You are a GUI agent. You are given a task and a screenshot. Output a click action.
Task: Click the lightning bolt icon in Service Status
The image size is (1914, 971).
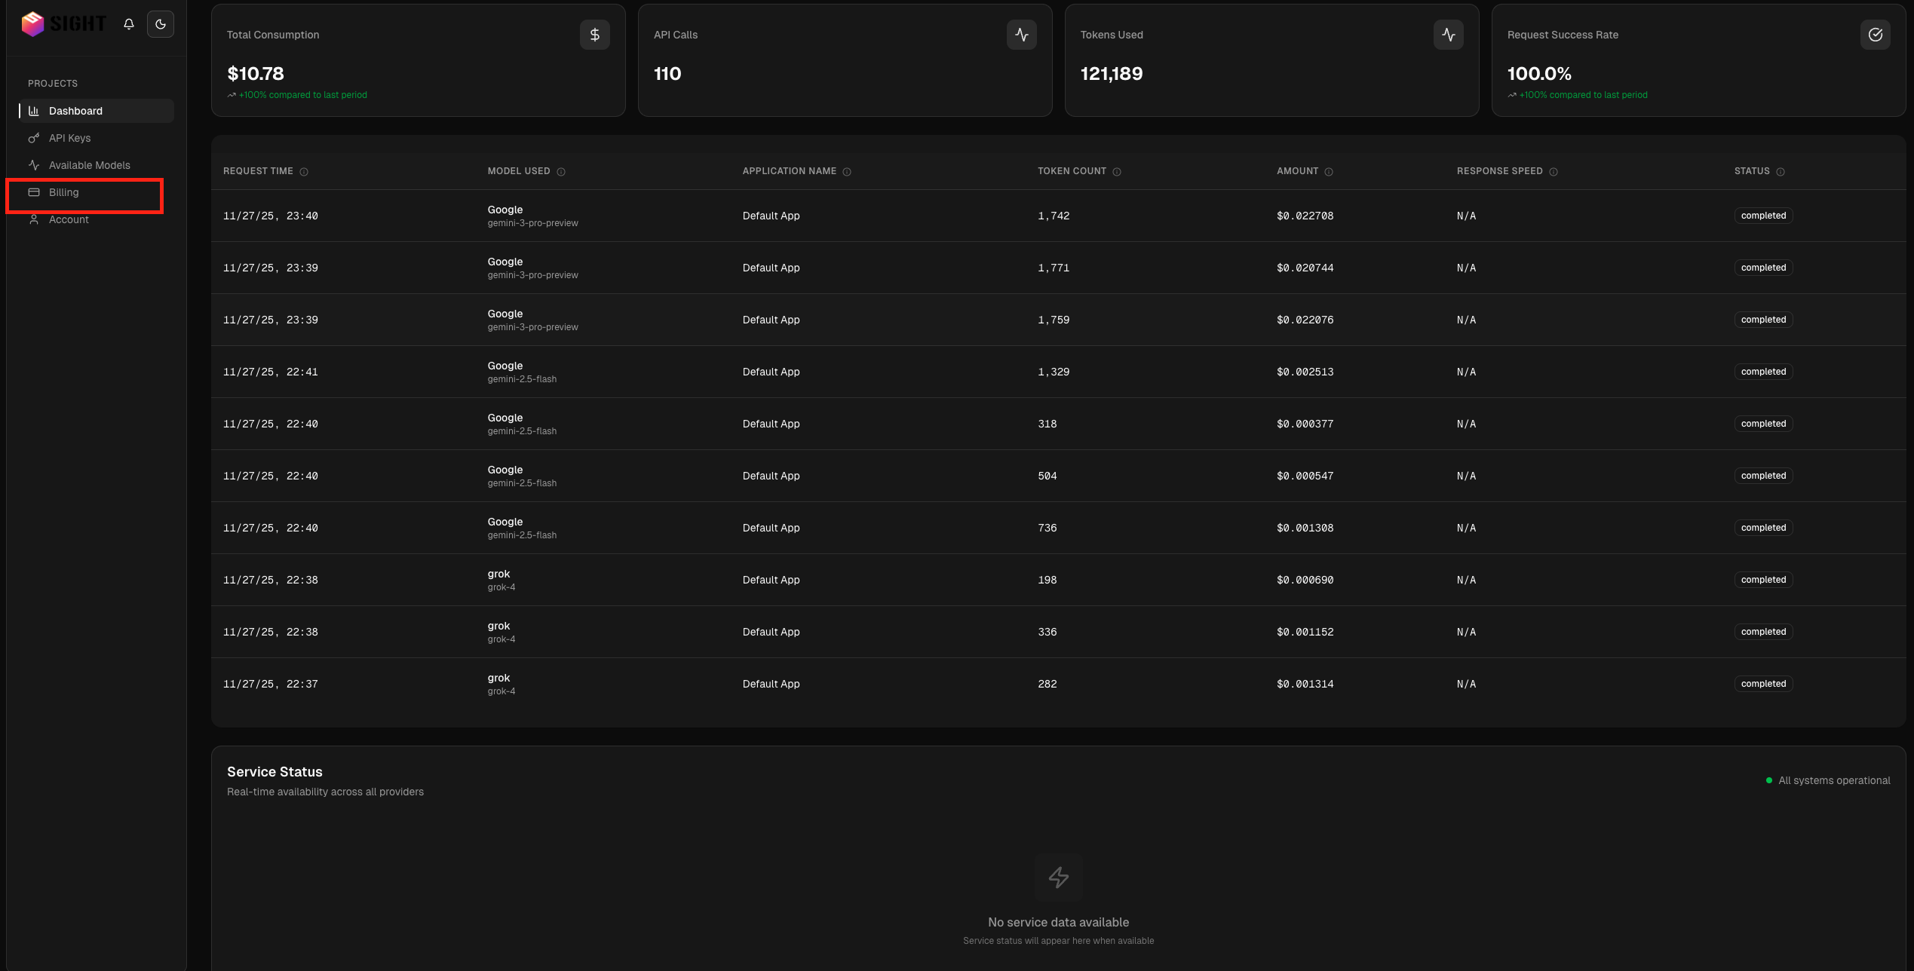(x=1058, y=877)
